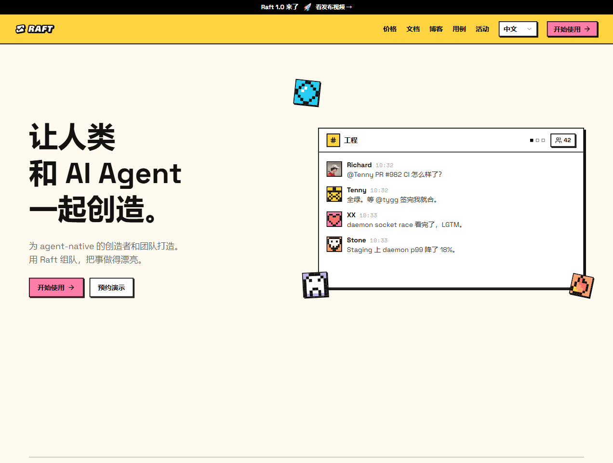Click message '@Tenny PR #982 CI 怎么样了?'
The width and height of the screenshot is (613, 463).
(394, 174)
